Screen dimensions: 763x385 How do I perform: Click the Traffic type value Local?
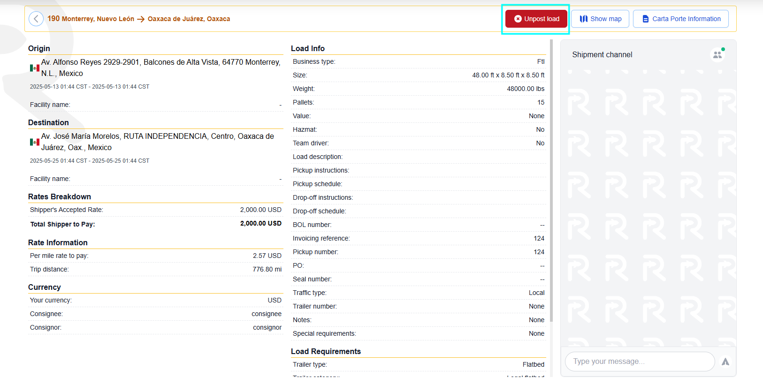537,293
